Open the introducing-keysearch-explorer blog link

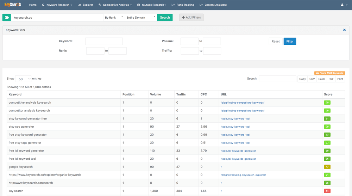click(243, 175)
